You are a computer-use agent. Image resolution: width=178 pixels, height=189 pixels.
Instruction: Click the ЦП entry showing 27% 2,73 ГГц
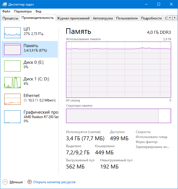click(30, 33)
